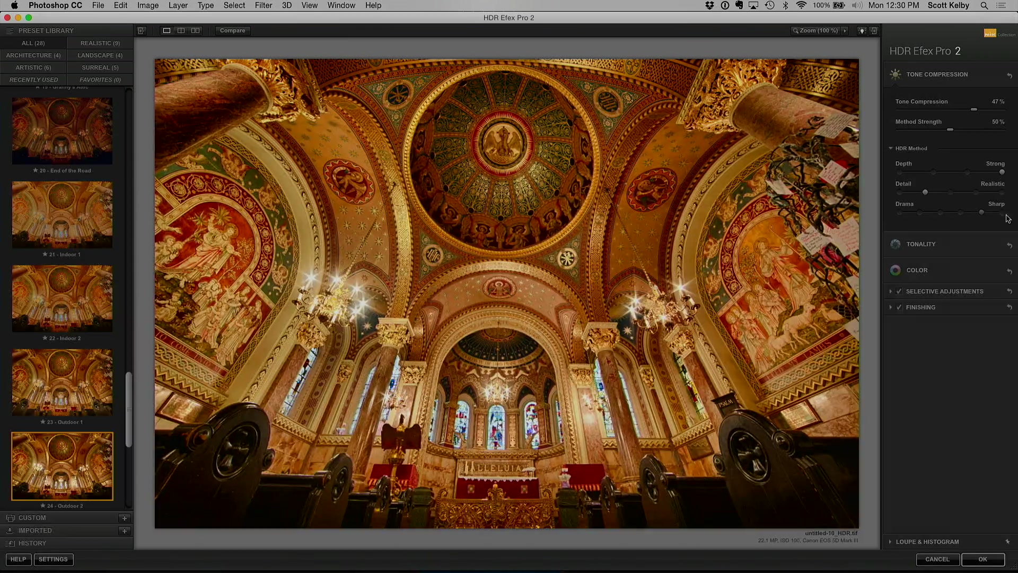Click the Wi-Fi status icon
This screenshot has width=1018, height=573.
click(x=801, y=5)
